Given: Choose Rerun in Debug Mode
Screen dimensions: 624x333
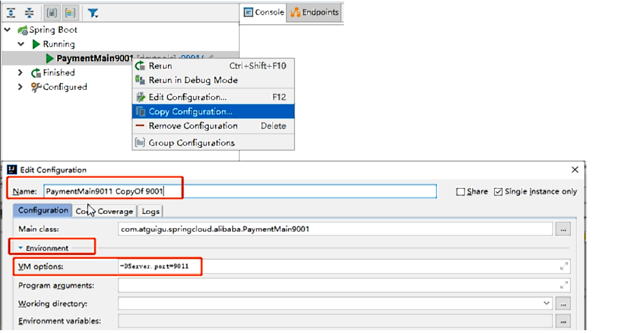Looking at the screenshot, I should click(213, 80).
